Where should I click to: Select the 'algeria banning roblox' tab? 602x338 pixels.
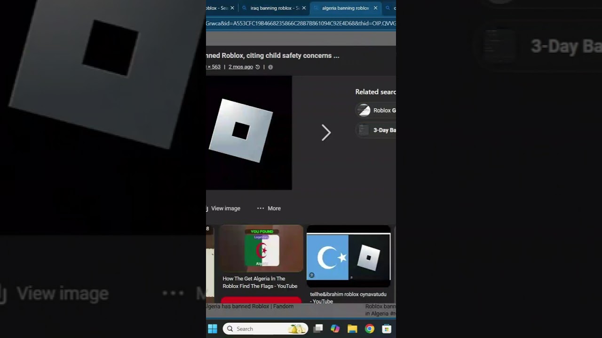coord(345,8)
